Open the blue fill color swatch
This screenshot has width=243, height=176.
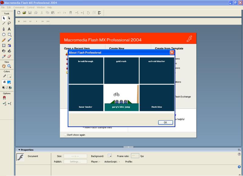point(9,82)
